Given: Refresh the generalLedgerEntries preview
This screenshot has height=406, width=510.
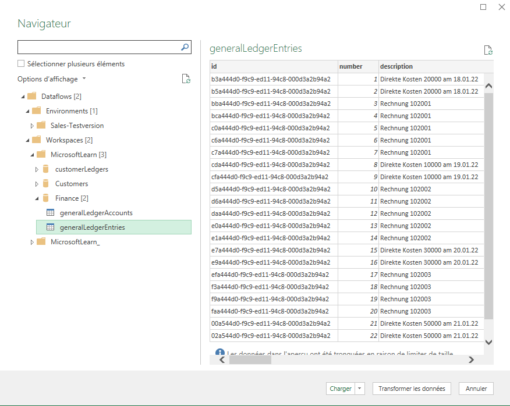Looking at the screenshot, I should coord(488,50).
